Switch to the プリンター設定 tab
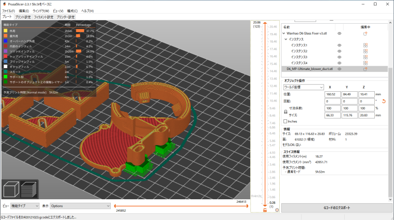 pos(66,17)
